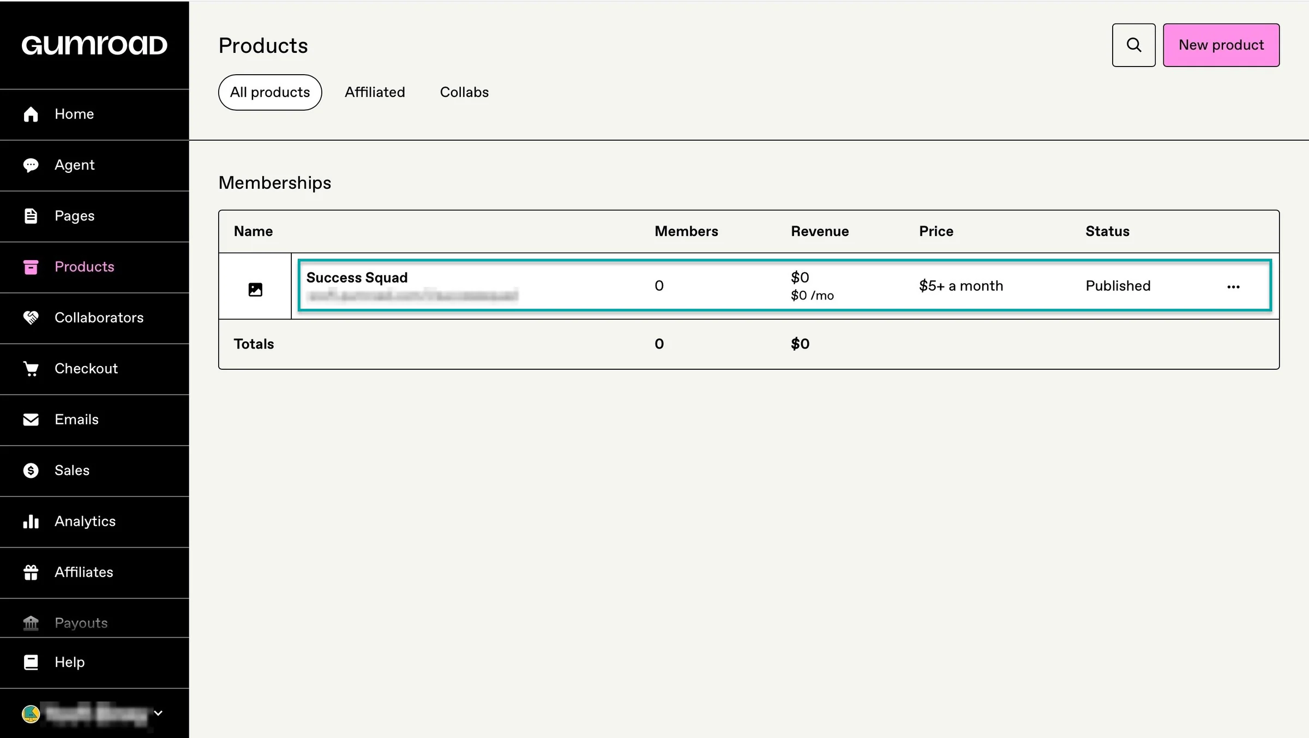Open the Emails section
This screenshot has width=1309, height=738.
click(x=94, y=419)
